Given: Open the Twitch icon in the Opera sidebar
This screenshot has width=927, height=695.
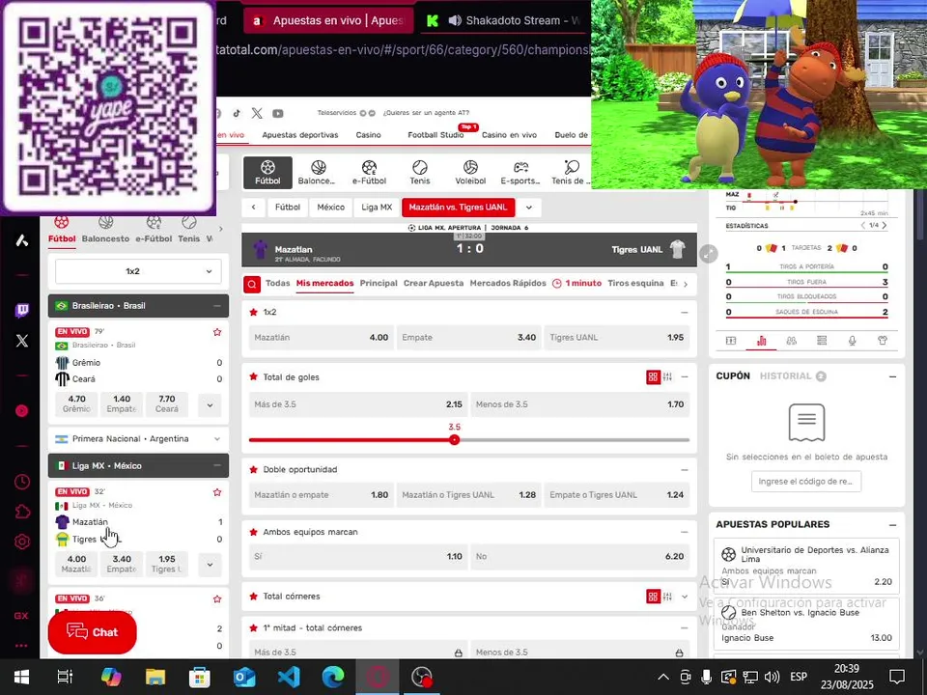Looking at the screenshot, I should 22,310.
